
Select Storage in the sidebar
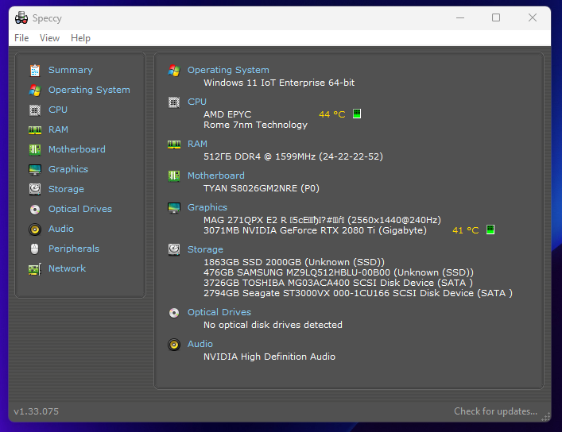66,189
